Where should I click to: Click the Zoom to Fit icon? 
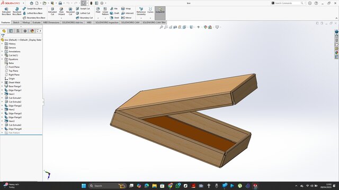click(161, 27)
